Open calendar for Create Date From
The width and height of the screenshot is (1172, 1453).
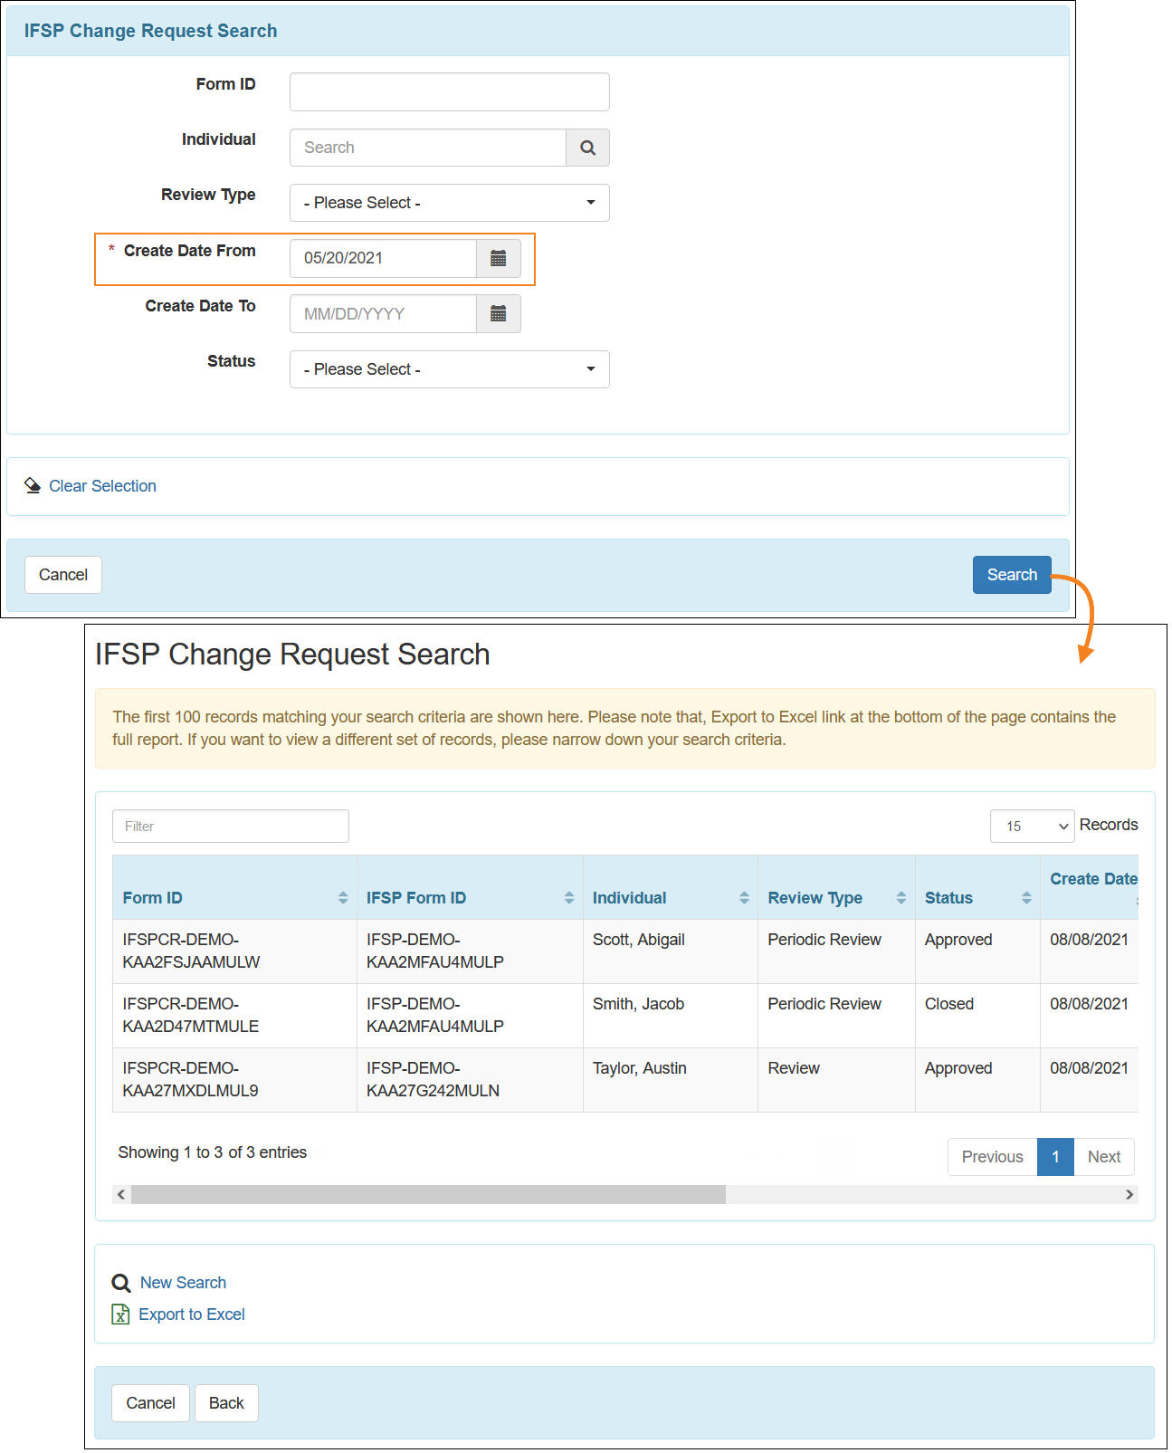coord(498,258)
